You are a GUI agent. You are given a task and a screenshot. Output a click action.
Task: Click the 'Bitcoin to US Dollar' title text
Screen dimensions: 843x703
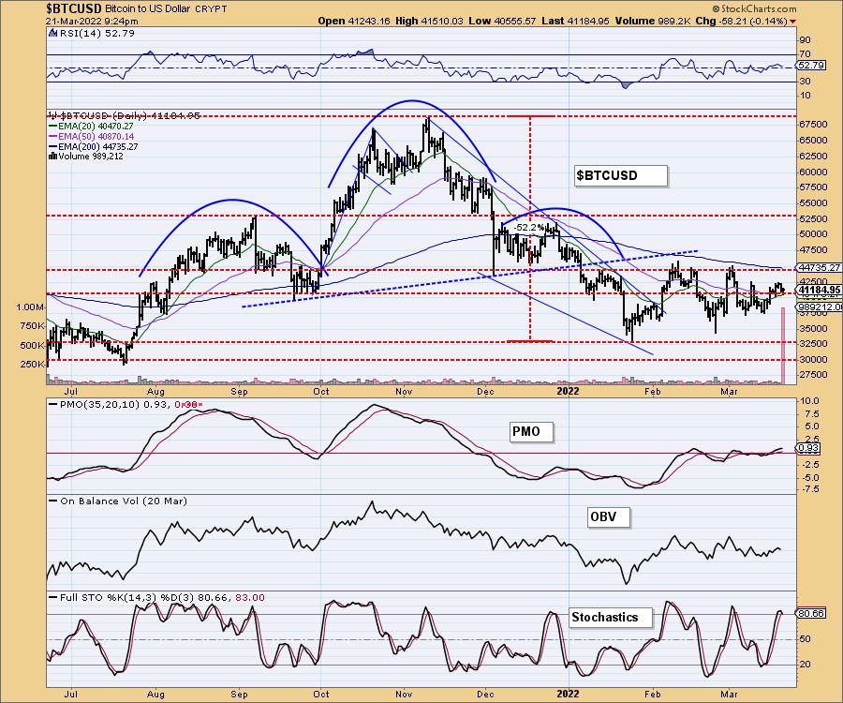click(x=147, y=9)
